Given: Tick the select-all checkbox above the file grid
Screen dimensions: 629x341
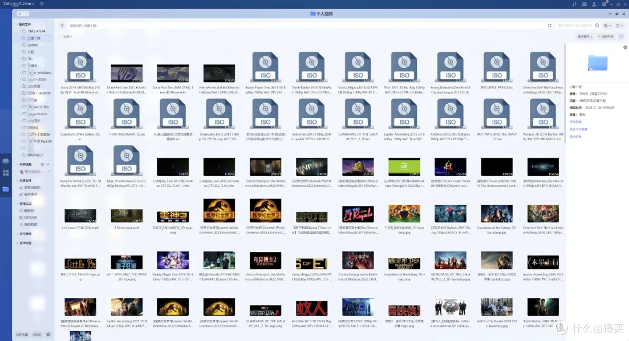Looking at the screenshot, I should point(61,37).
